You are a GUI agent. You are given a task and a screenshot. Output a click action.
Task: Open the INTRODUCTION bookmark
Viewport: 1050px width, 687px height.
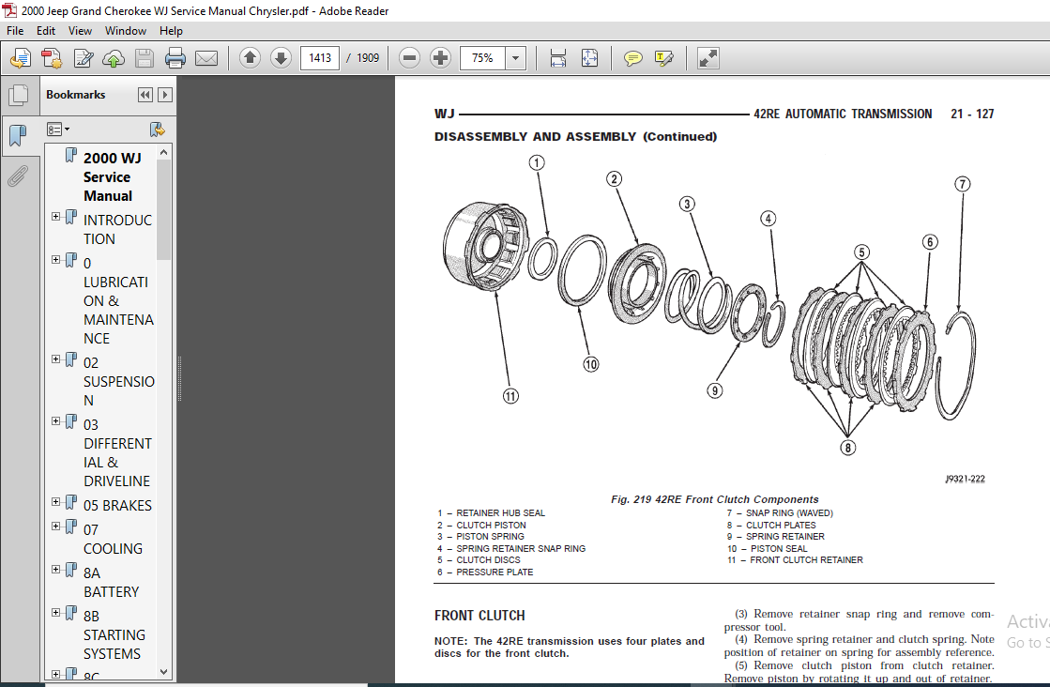117,230
